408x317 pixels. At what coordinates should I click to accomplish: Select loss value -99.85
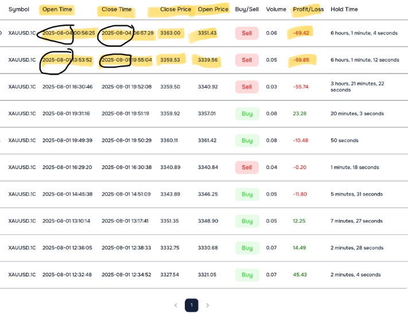click(x=301, y=60)
